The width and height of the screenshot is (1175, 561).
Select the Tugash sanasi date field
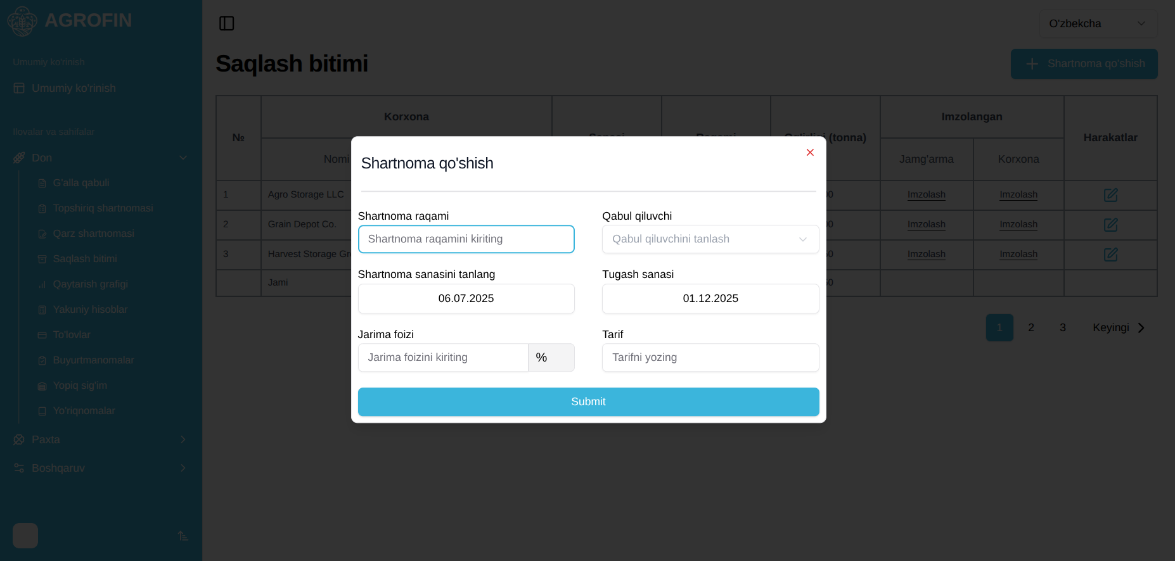point(710,299)
